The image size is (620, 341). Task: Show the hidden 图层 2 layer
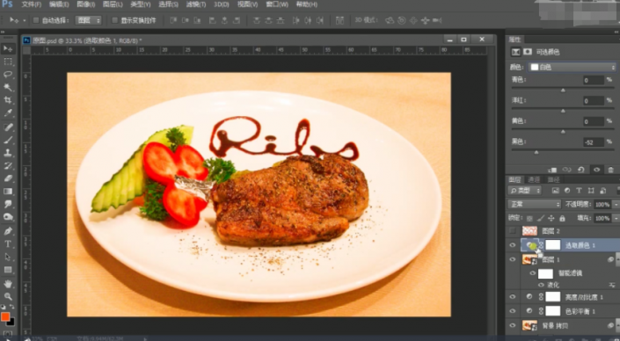(513, 231)
